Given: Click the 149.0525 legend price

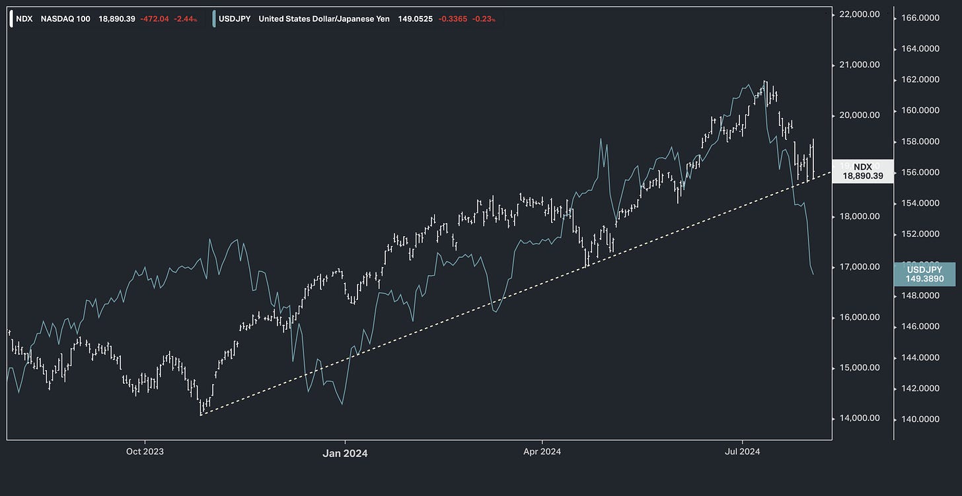Looking at the screenshot, I should point(415,19).
